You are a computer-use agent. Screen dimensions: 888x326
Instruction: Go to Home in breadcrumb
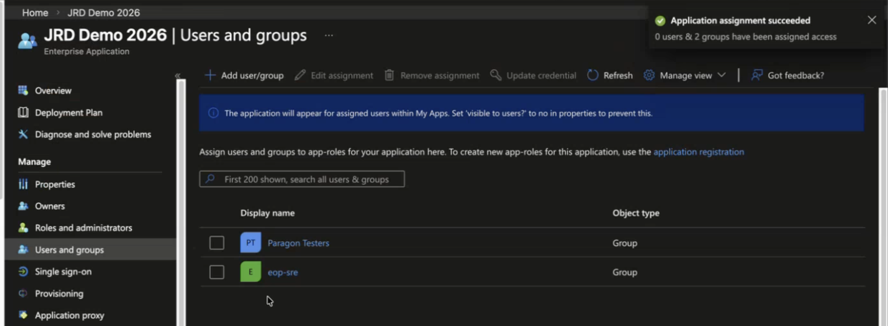(x=35, y=13)
